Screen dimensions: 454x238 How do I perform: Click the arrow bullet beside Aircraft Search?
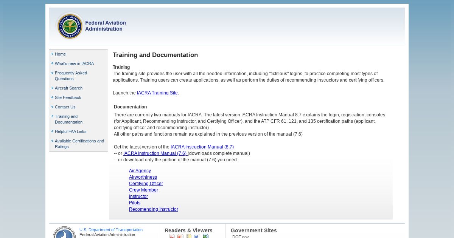52,88
